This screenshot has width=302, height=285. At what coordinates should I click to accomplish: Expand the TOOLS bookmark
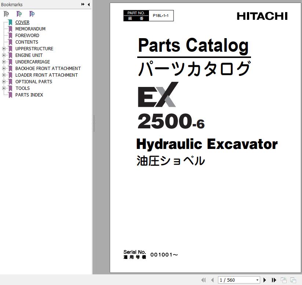4,88
